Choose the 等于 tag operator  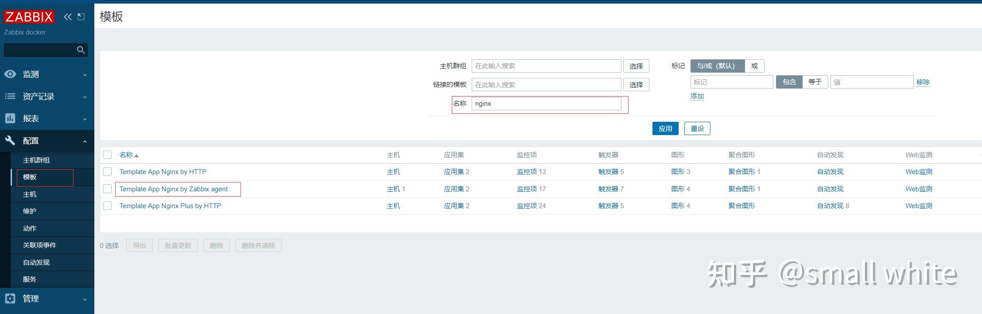point(815,82)
